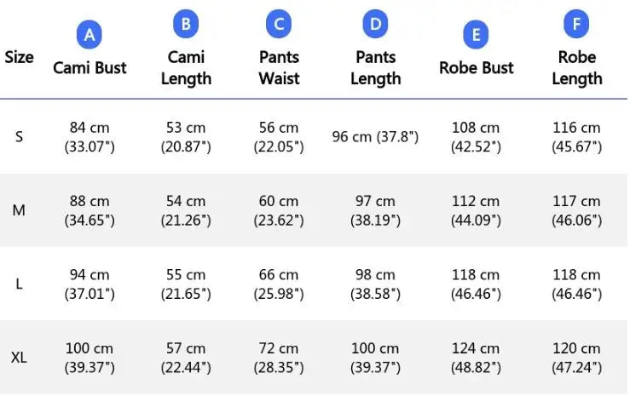630x413 pixels.
Task: Select the L size row label
Action: tap(19, 284)
